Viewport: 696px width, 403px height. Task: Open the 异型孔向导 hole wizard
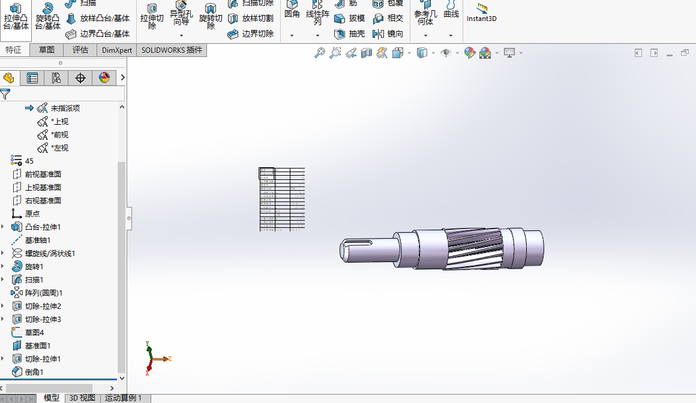(181, 13)
